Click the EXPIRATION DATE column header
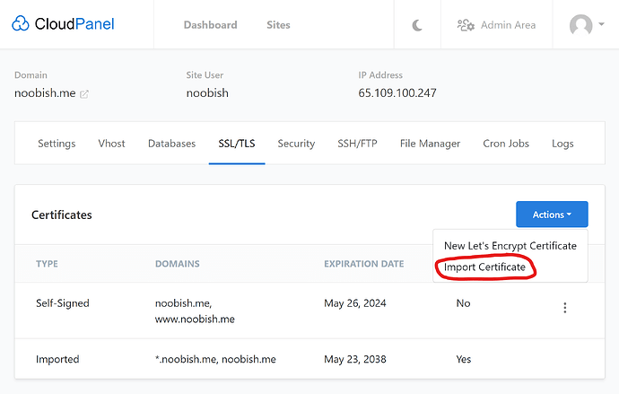 (x=363, y=264)
